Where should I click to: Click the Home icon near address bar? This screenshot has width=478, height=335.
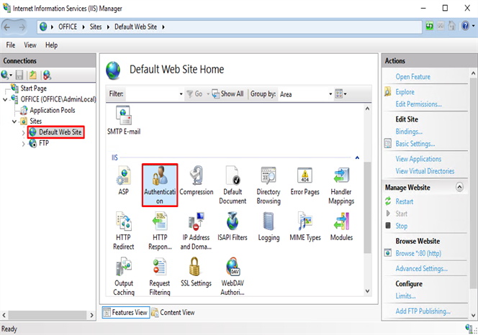(451, 26)
